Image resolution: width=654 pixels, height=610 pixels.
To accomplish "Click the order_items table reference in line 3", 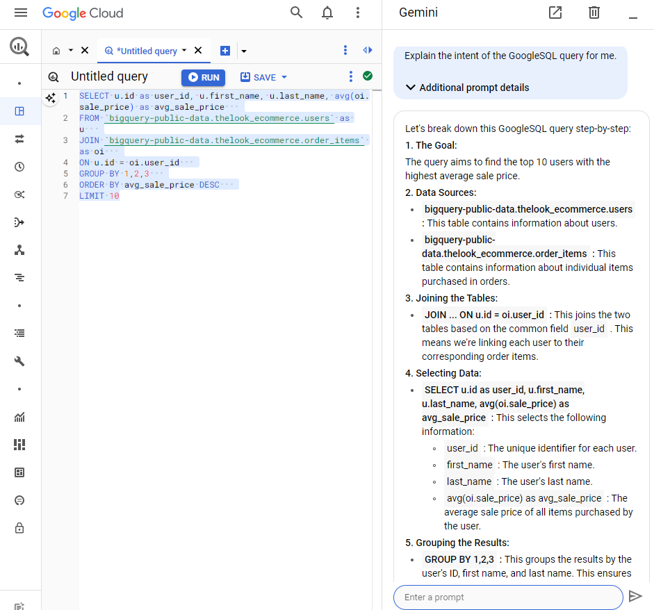I will point(235,140).
